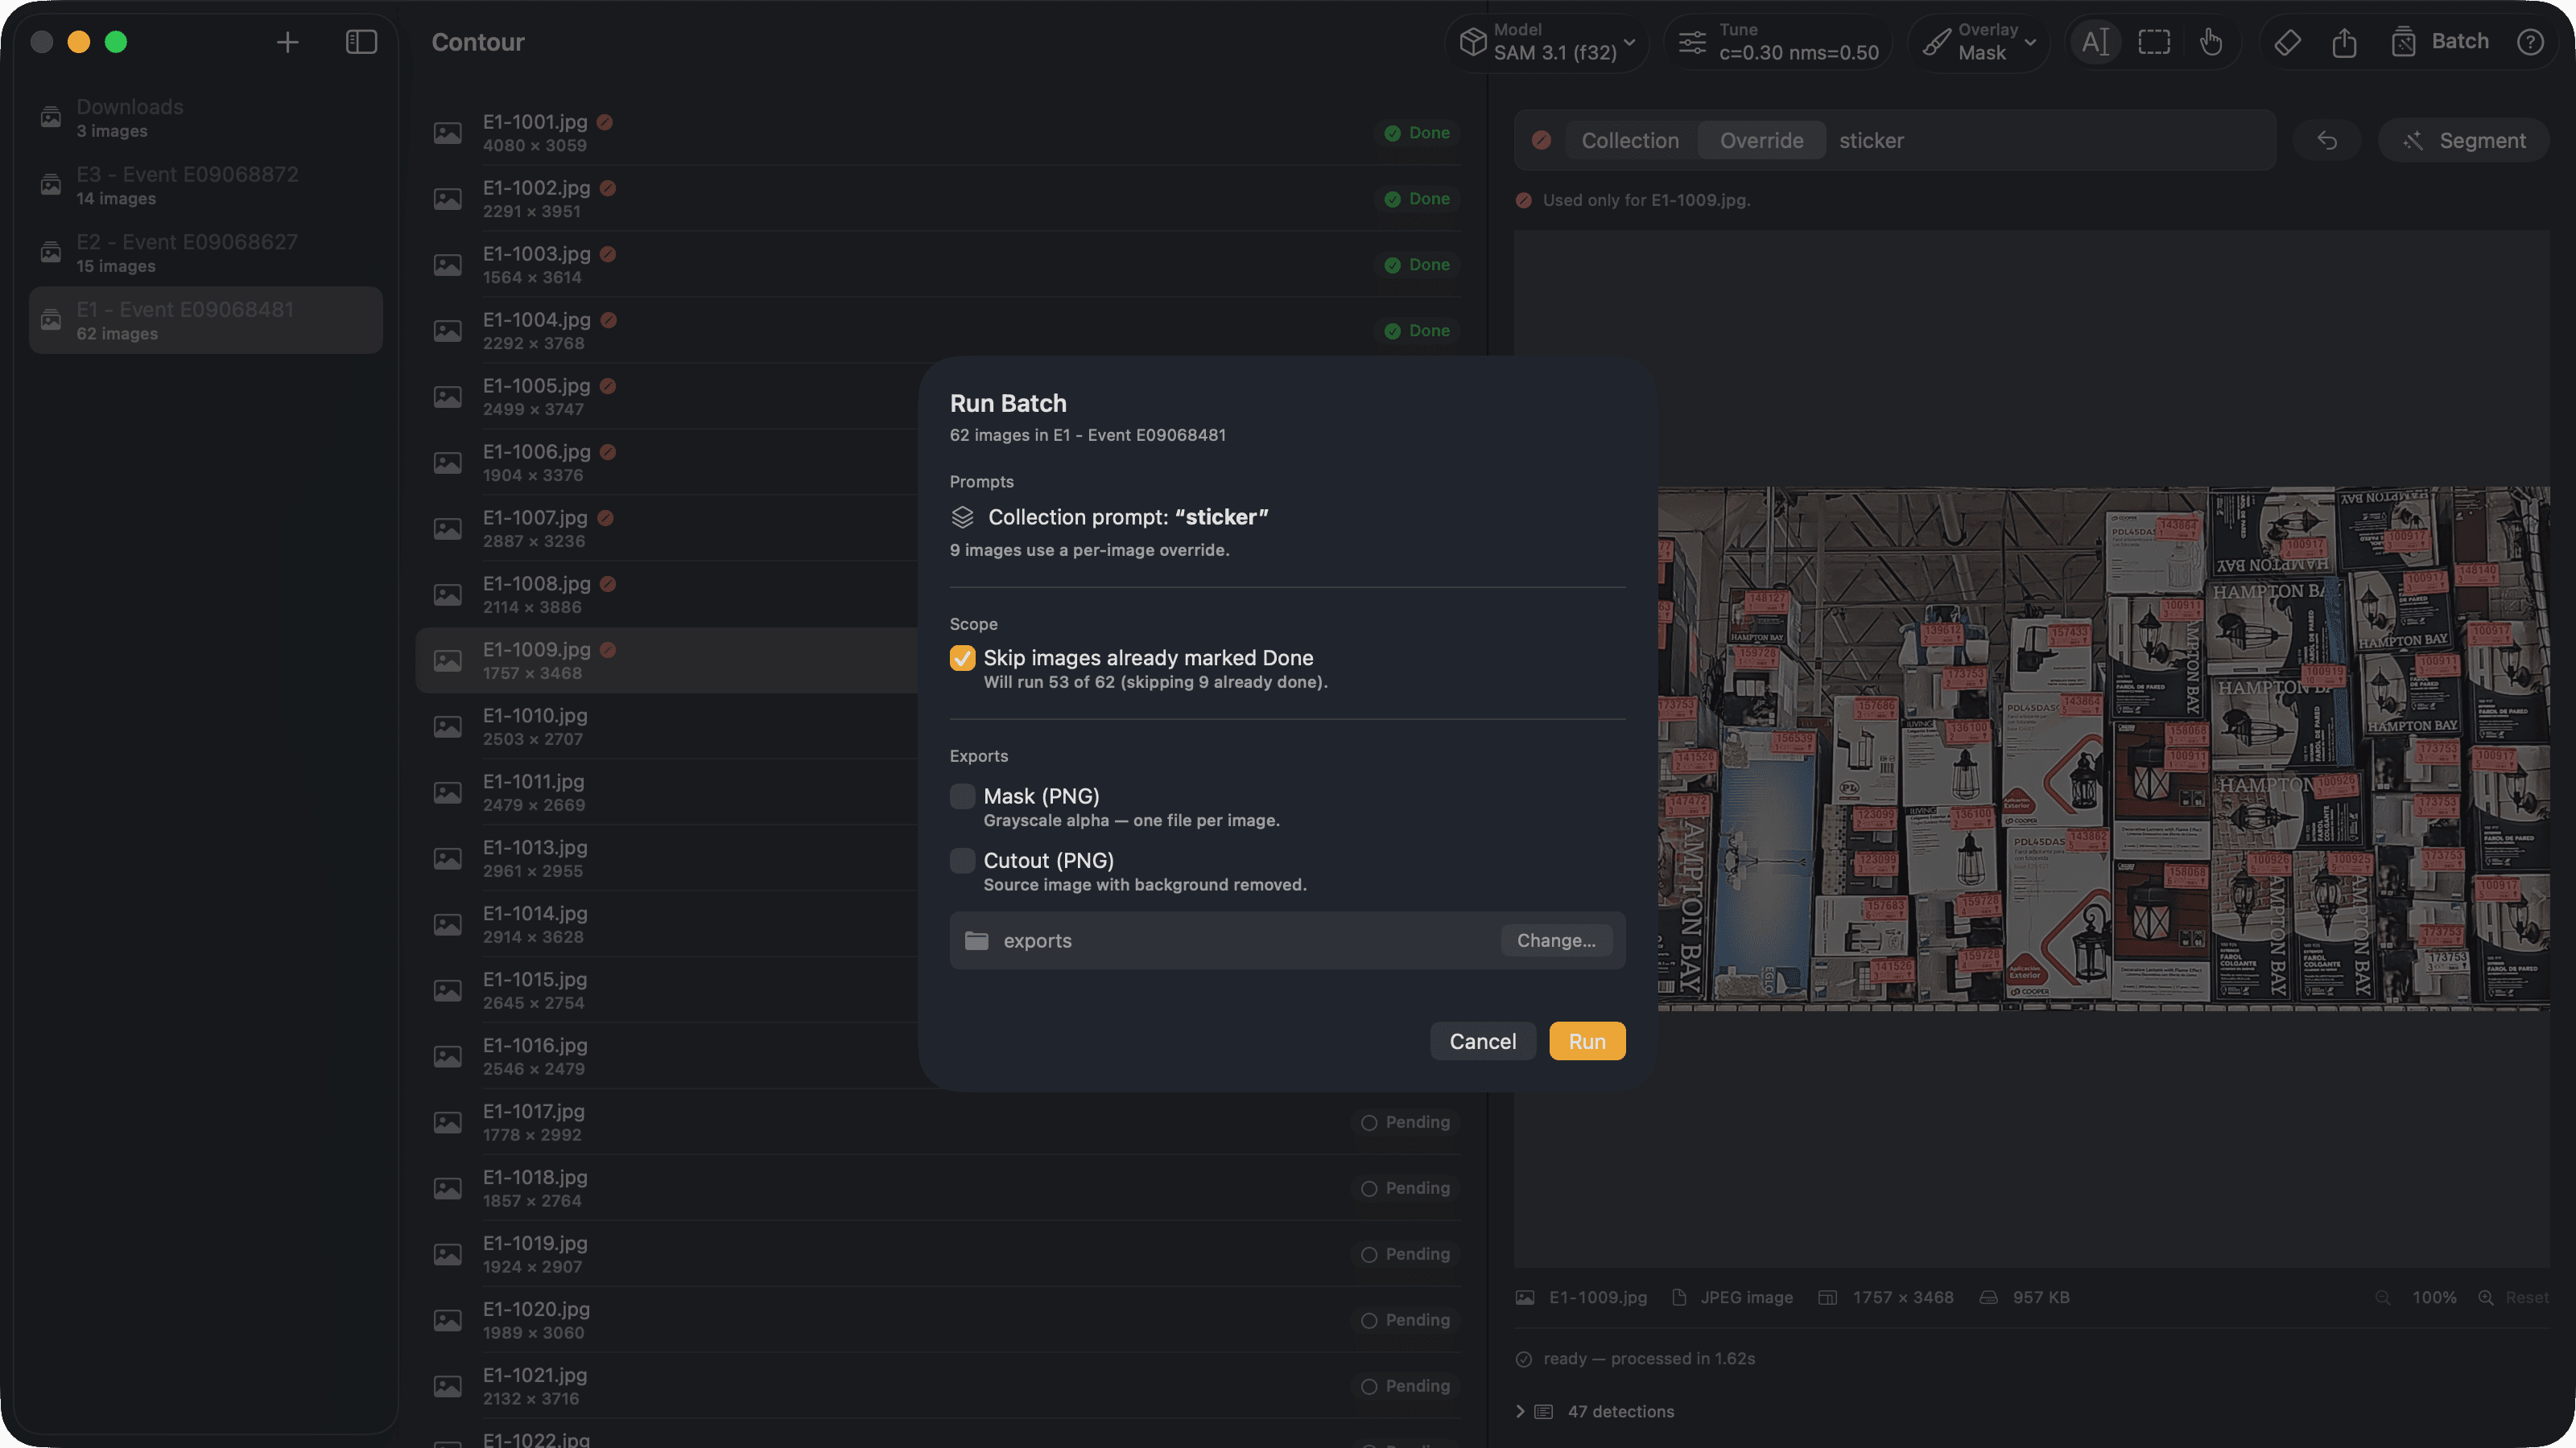This screenshot has width=2576, height=1448.
Task: Click the Pending status on E1-1021.jpg
Action: 1405,1386
